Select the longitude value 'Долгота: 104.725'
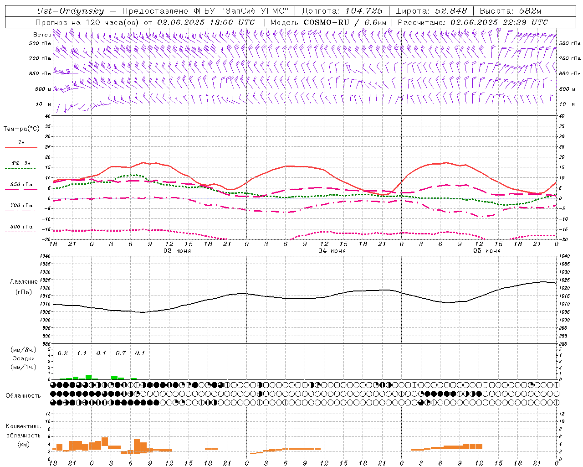This screenshot has width=583, height=467. [342, 11]
